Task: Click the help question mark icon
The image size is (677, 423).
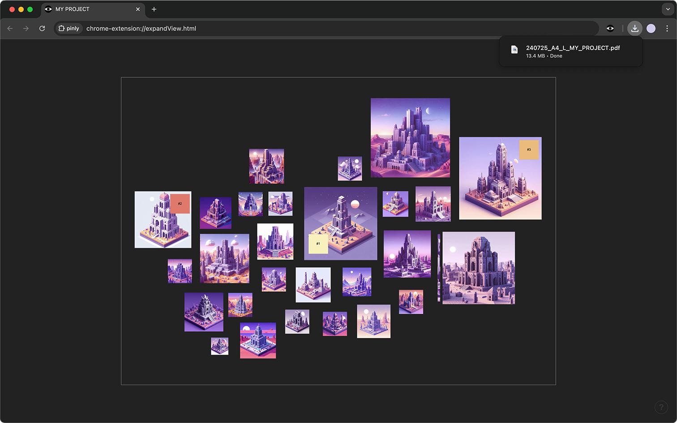Action: (661, 407)
